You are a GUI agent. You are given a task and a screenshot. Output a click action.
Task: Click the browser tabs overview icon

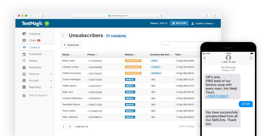215,15
